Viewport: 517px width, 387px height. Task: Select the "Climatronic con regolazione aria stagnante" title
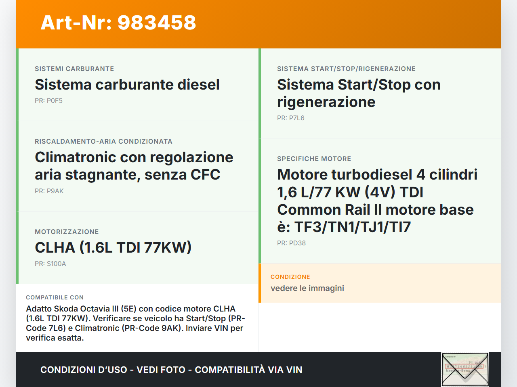click(x=134, y=166)
